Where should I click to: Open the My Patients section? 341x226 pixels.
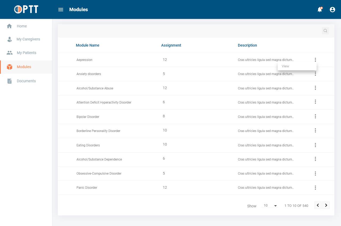coord(26,53)
